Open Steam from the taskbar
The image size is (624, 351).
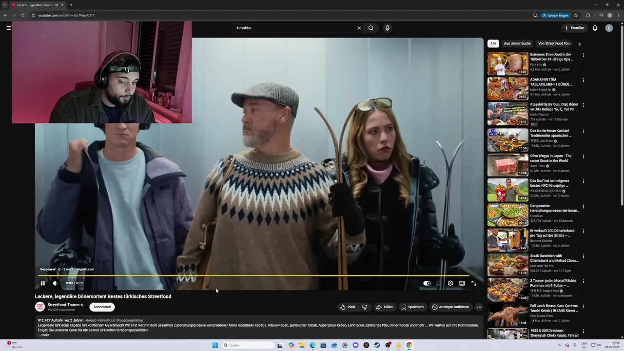[x=377, y=345]
